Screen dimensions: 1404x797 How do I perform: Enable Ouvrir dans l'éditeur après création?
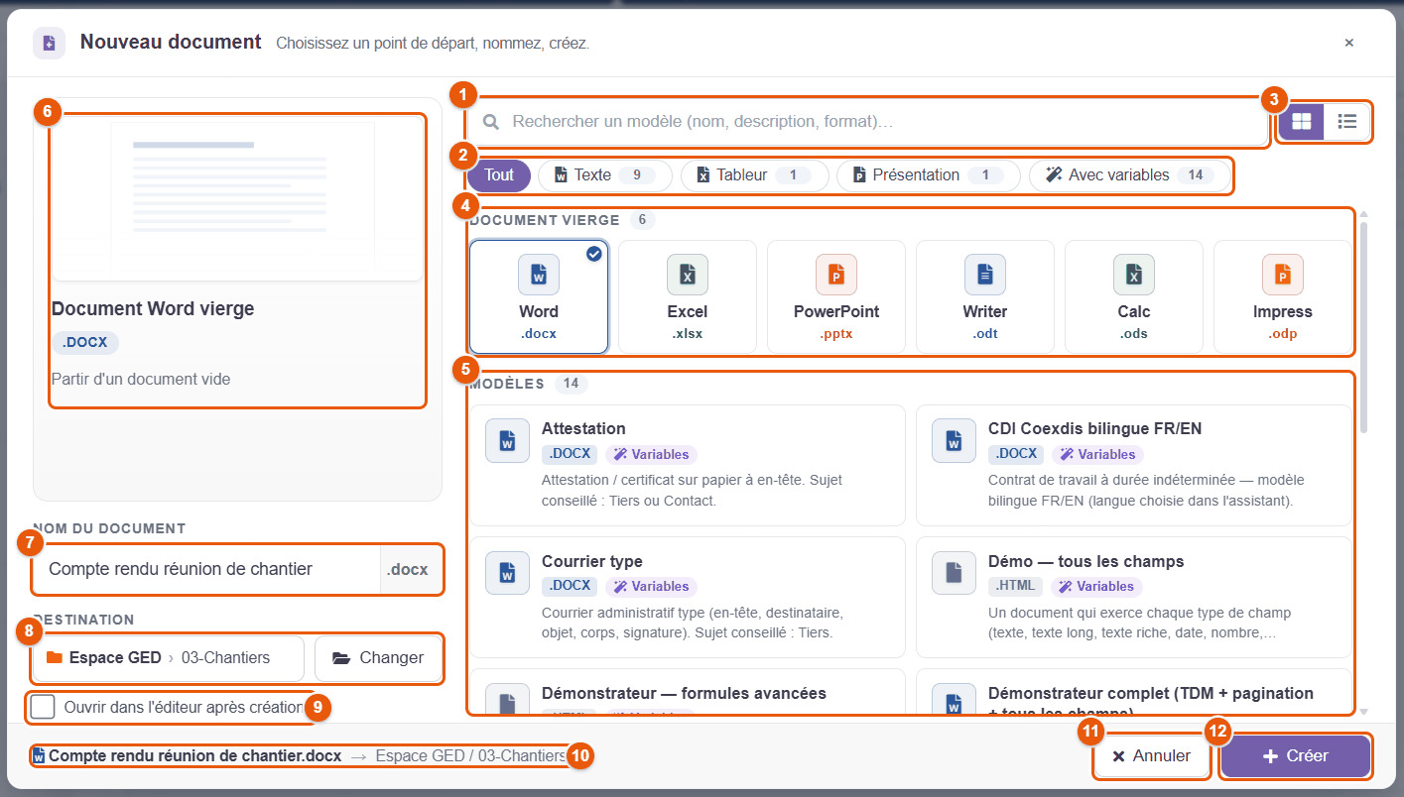click(43, 708)
